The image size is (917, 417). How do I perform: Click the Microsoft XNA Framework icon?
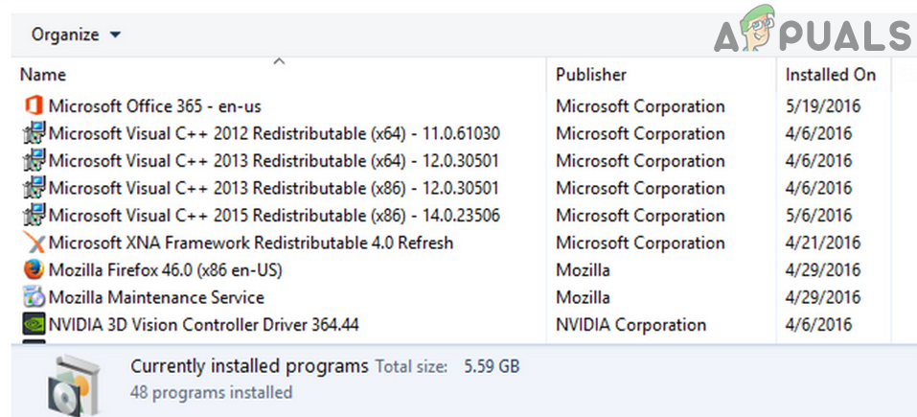pos(34,243)
